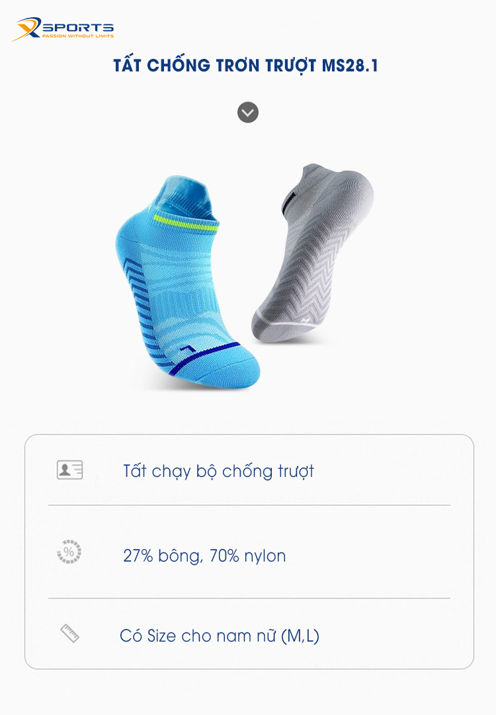Click the title 'TẤT CHỐNG TRƠN TRƯỢT MS28.1'
This screenshot has height=715, width=496.
coord(245,66)
